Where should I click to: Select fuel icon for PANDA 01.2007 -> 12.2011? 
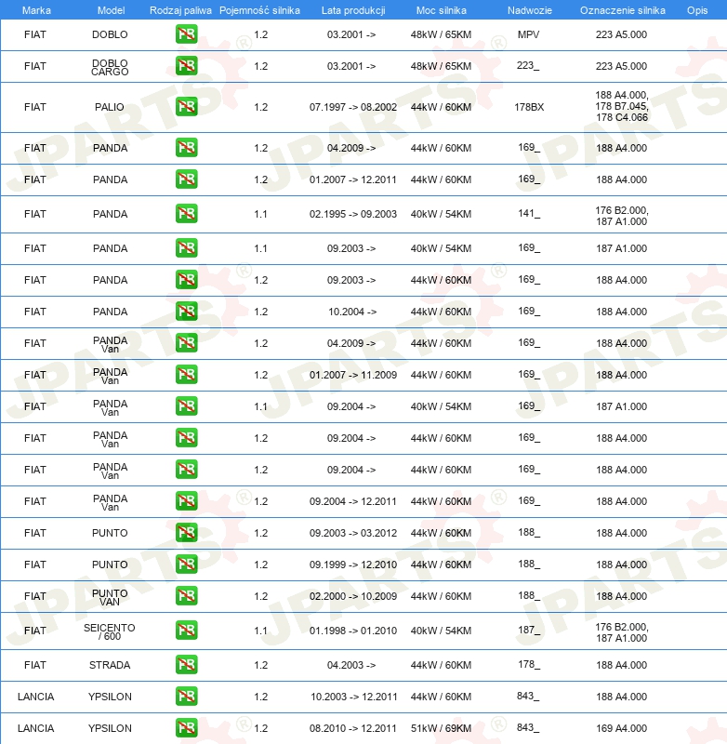186,179
